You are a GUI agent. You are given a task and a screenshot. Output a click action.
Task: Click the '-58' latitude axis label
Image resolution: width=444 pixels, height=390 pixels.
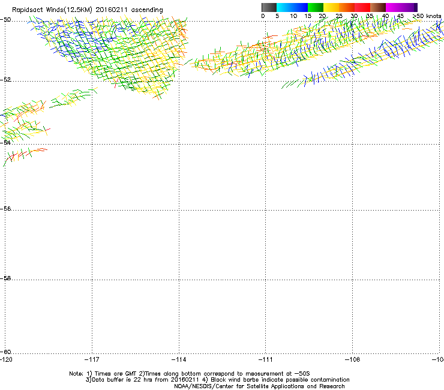pyautogui.click(x=5, y=278)
